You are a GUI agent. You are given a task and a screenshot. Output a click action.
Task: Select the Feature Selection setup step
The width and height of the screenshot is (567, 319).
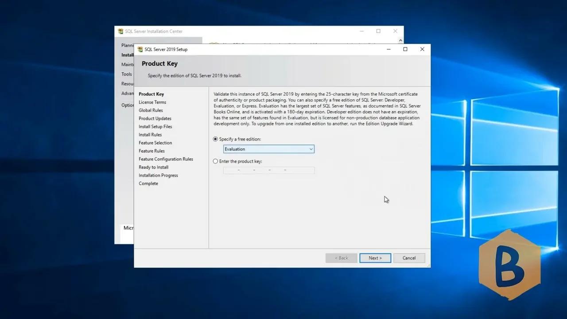coord(155,143)
